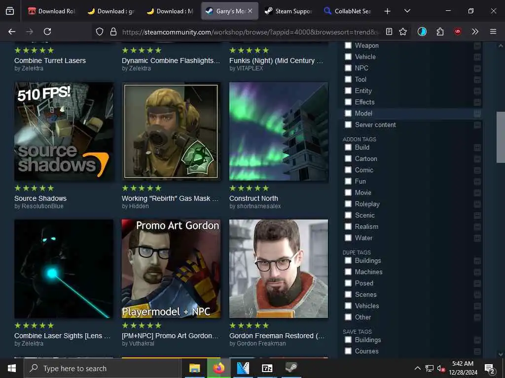Open the Steam icon on the taskbar

coord(291,368)
